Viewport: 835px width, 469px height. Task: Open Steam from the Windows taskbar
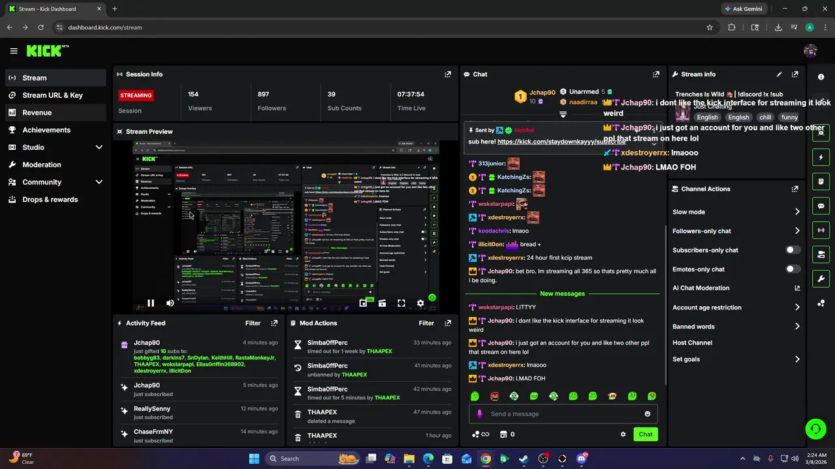click(524, 459)
